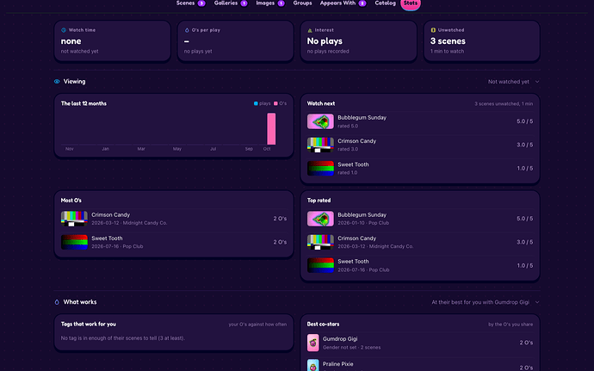Click the Viewing eye icon
The width and height of the screenshot is (594, 371).
(x=57, y=82)
